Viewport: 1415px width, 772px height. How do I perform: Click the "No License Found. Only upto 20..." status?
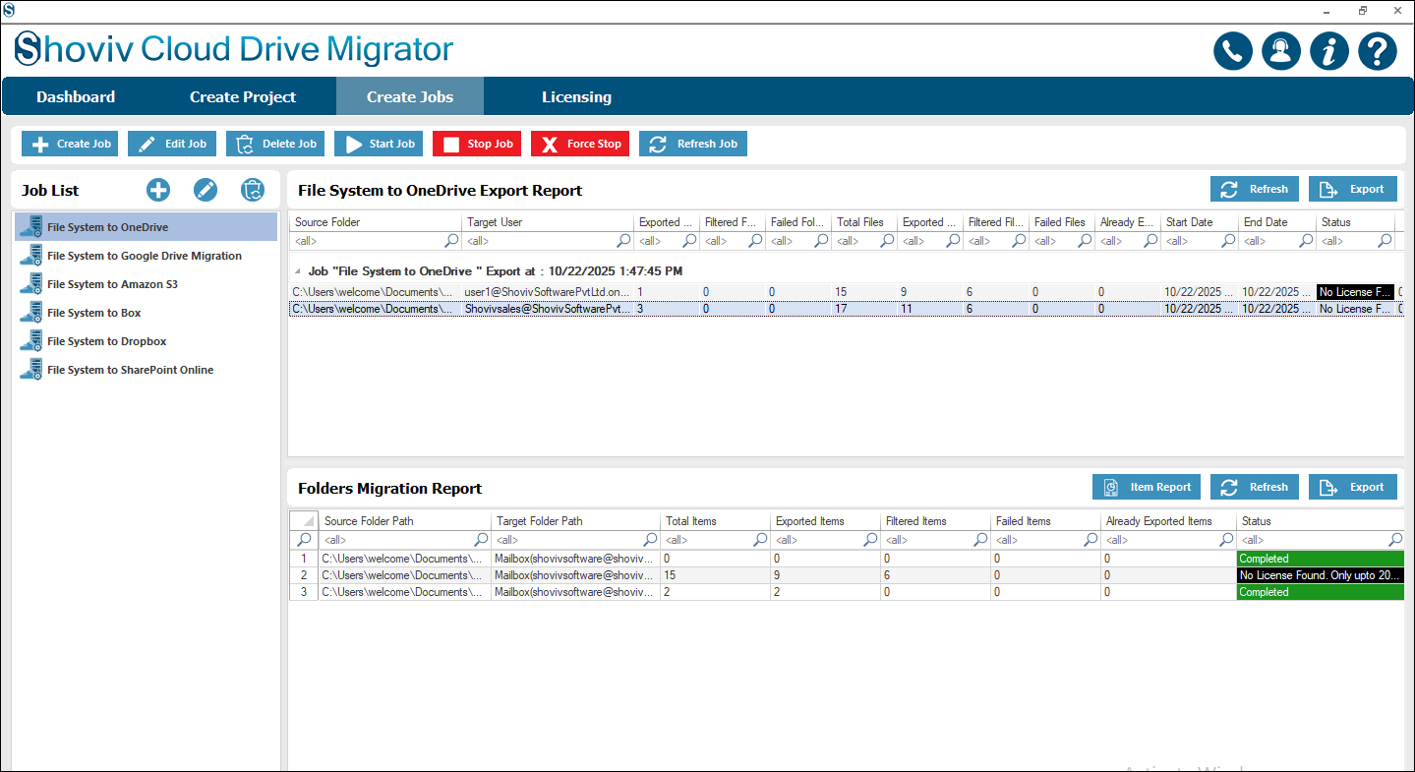(x=1320, y=575)
